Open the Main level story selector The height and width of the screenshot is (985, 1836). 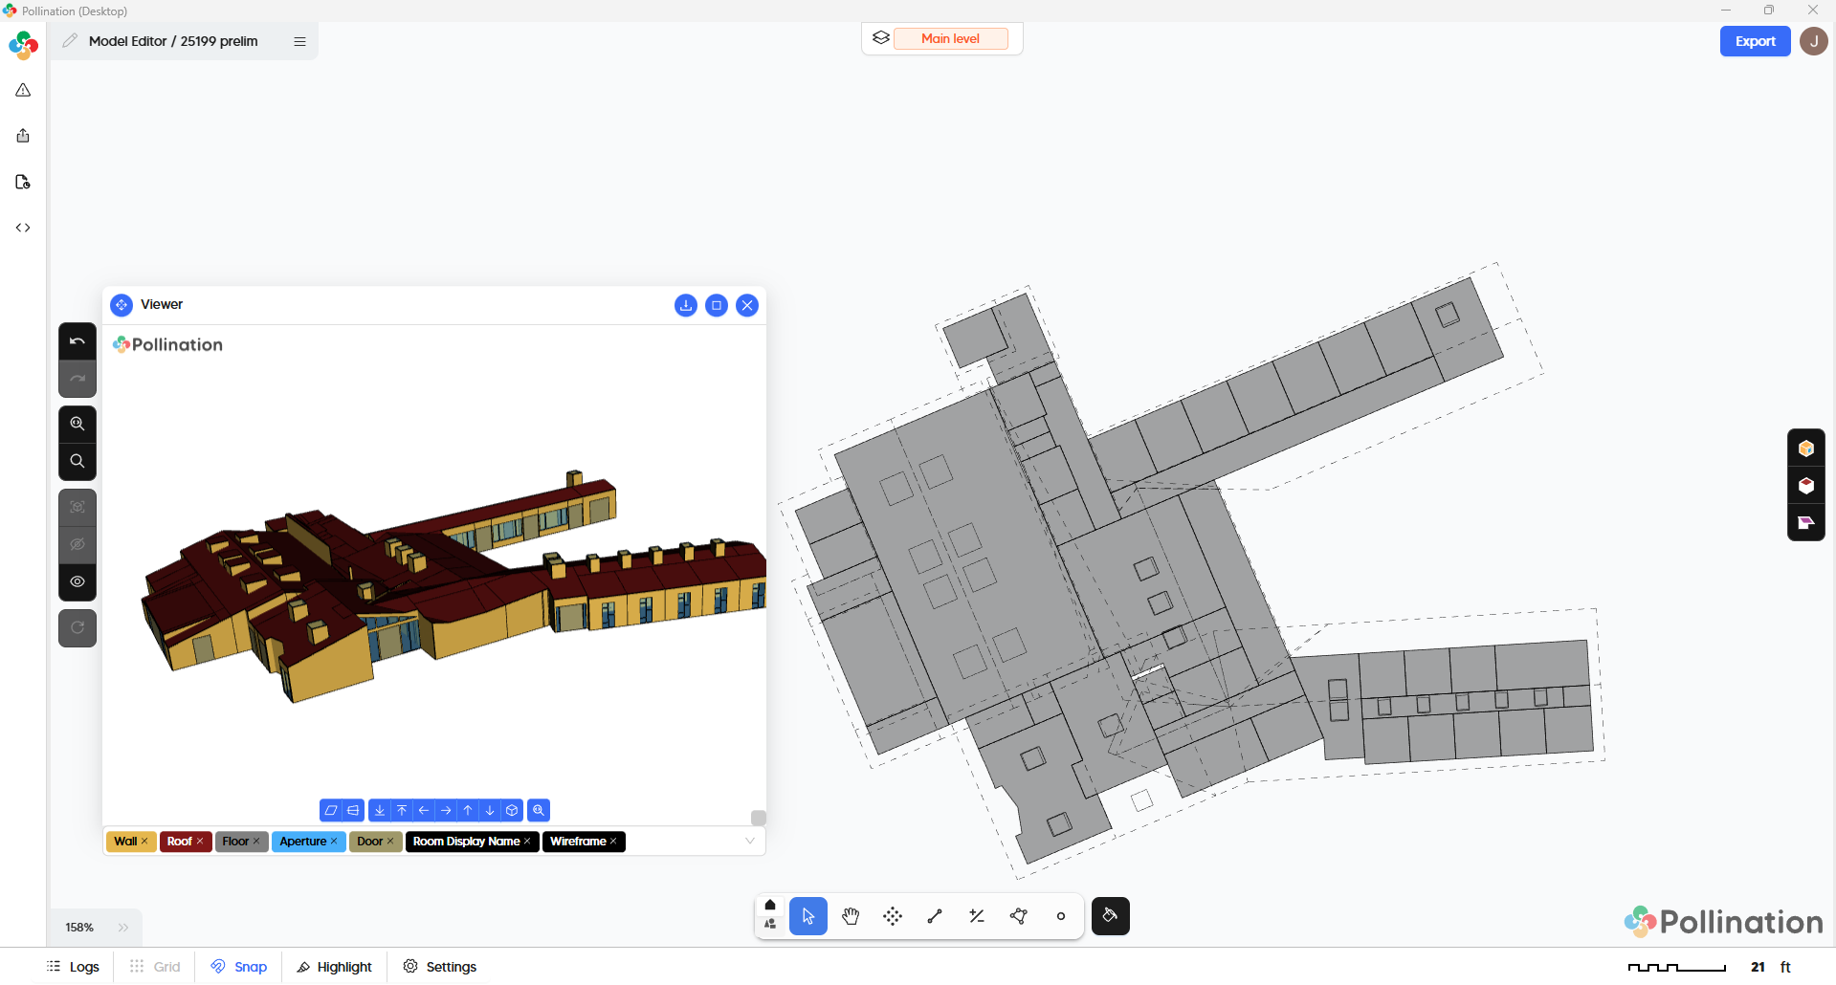950,39
